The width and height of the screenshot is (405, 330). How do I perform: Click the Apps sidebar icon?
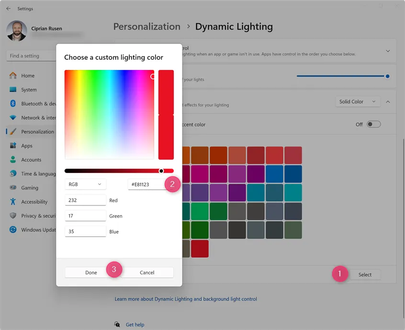[13, 146]
